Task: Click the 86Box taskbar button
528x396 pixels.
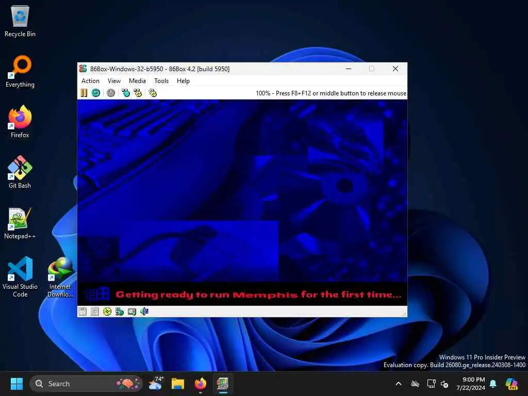Action: tap(223, 384)
